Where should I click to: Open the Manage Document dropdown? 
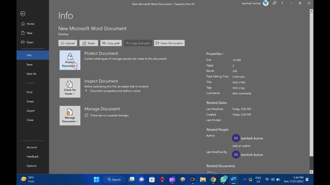[70, 116]
